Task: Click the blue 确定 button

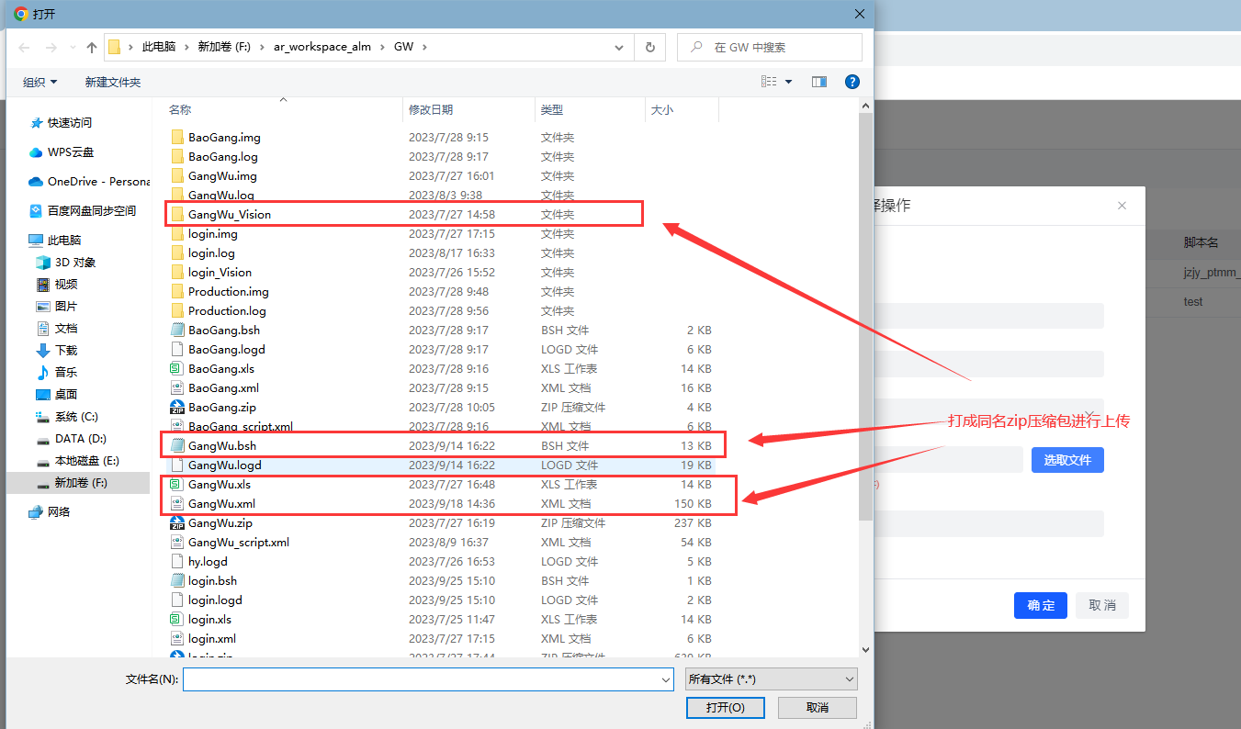Action: [1040, 606]
